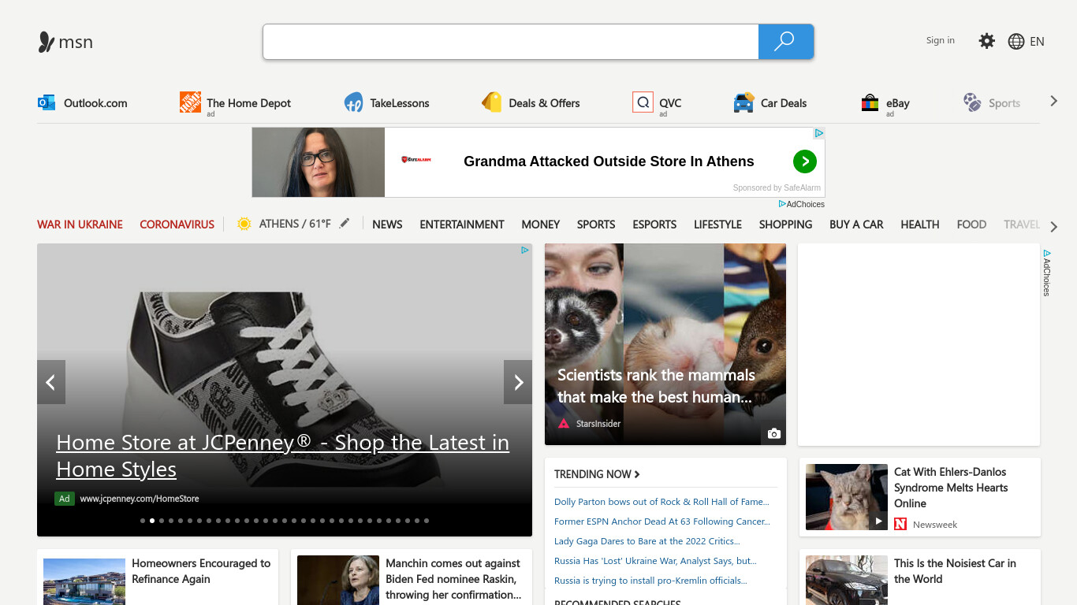The width and height of the screenshot is (1077, 605).
Task: Select MONEY in navigation bar
Action: [x=541, y=225]
